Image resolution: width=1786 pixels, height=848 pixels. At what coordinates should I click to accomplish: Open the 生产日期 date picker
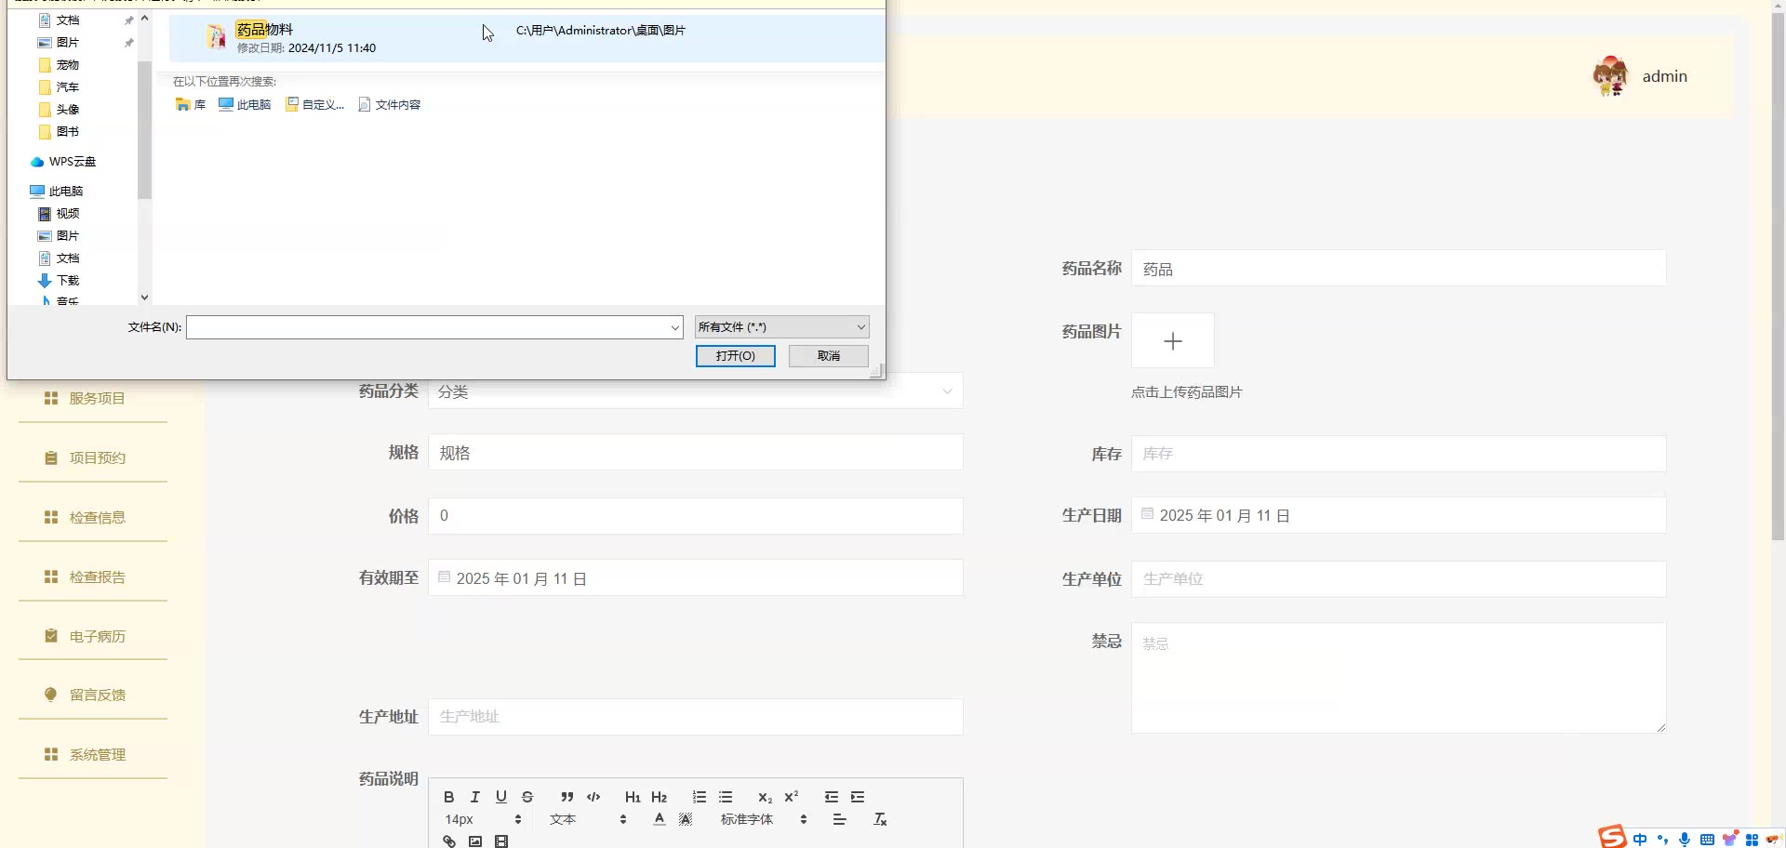[x=1399, y=515]
